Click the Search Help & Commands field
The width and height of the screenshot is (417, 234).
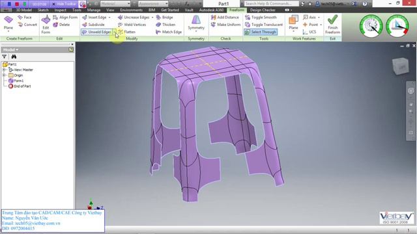click(x=271, y=4)
